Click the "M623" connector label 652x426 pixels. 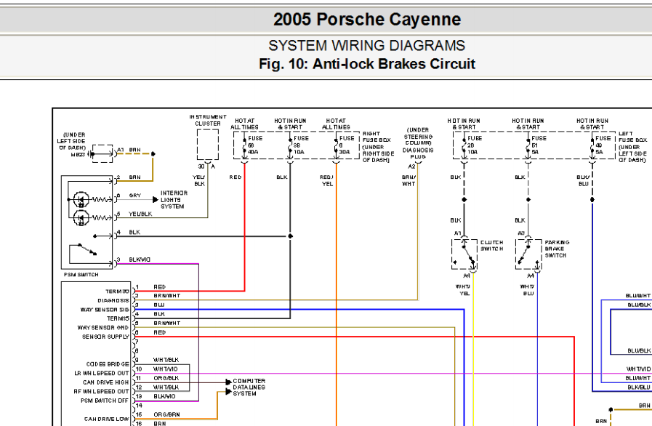coord(78,155)
